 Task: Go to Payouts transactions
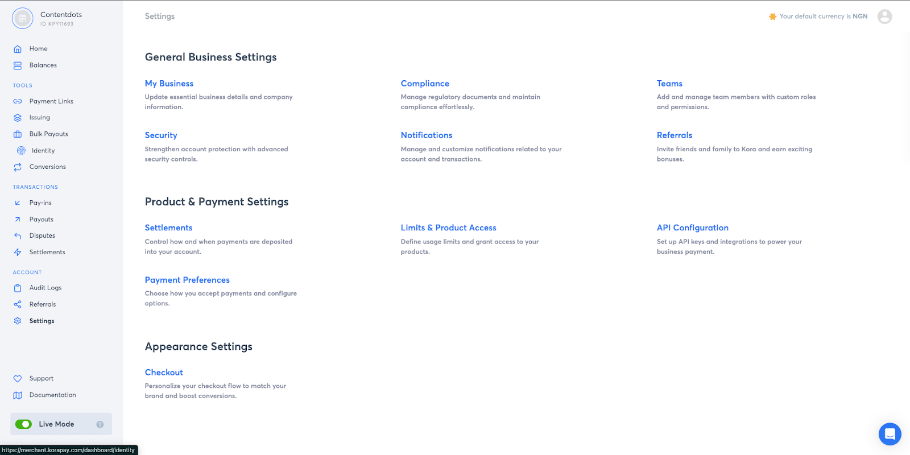point(42,220)
